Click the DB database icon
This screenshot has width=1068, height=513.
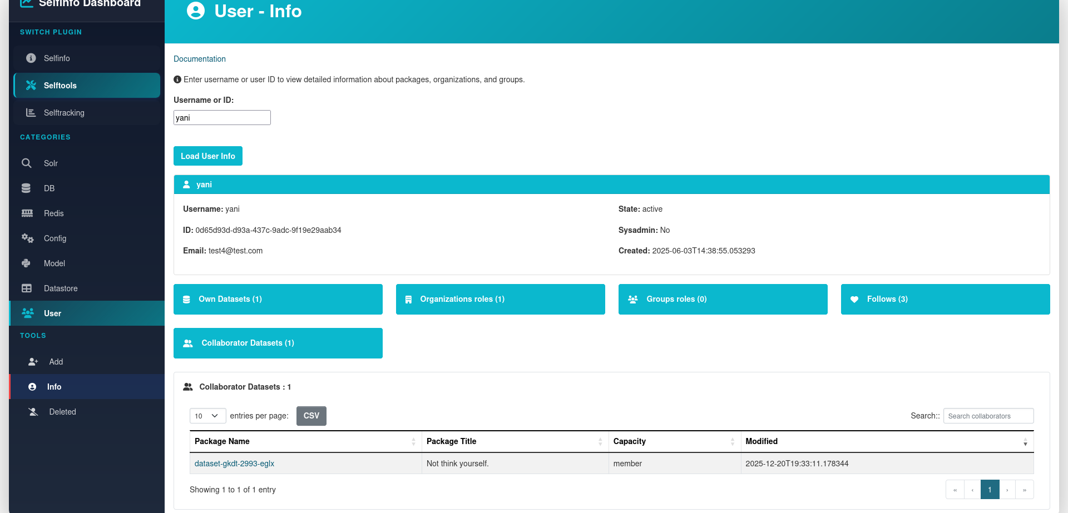[x=26, y=188]
